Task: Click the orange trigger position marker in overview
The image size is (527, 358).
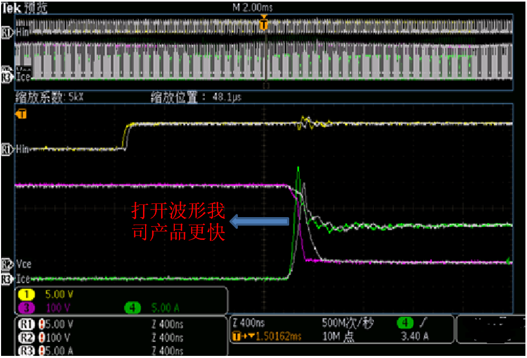Action: coord(265,24)
